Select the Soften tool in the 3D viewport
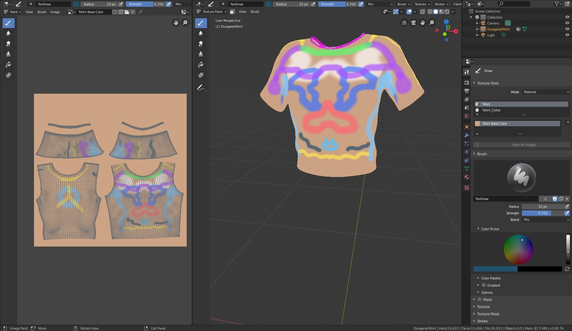Image resolution: width=572 pixels, height=331 pixels. pyautogui.click(x=201, y=33)
